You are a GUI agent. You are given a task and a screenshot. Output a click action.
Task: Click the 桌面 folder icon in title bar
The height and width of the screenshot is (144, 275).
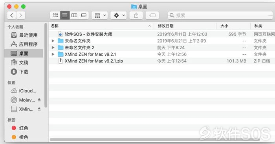(x=134, y=7)
